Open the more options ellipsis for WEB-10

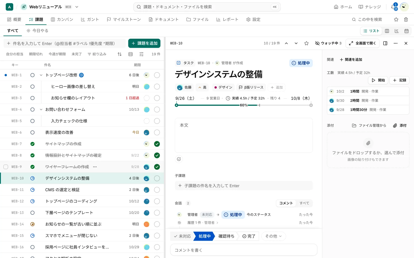pos(396,43)
